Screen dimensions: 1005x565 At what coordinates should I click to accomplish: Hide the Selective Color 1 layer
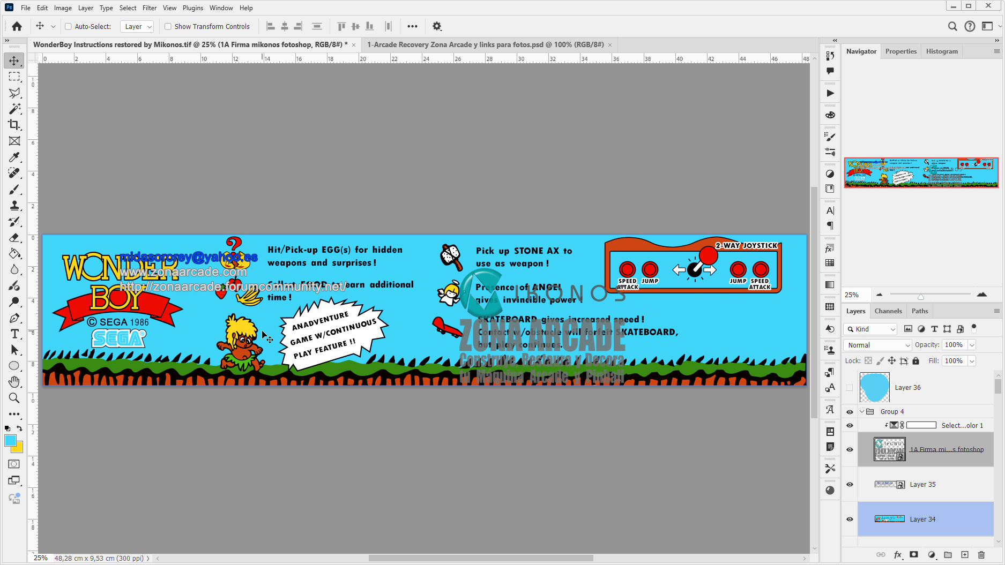point(850,425)
